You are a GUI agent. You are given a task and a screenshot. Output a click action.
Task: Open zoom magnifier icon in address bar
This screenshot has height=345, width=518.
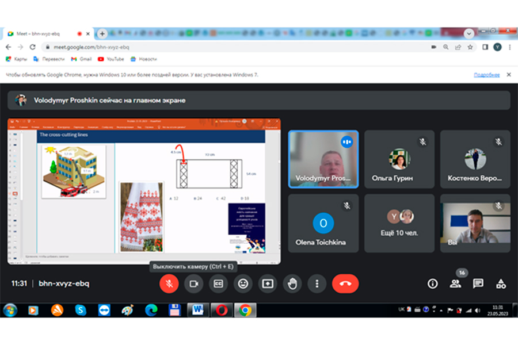[x=445, y=47]
